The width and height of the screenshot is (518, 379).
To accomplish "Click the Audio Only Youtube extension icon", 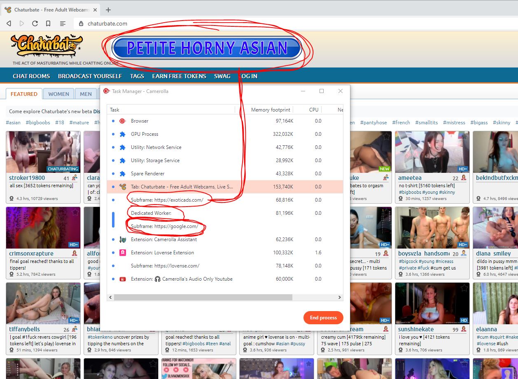I will [122, 279].
